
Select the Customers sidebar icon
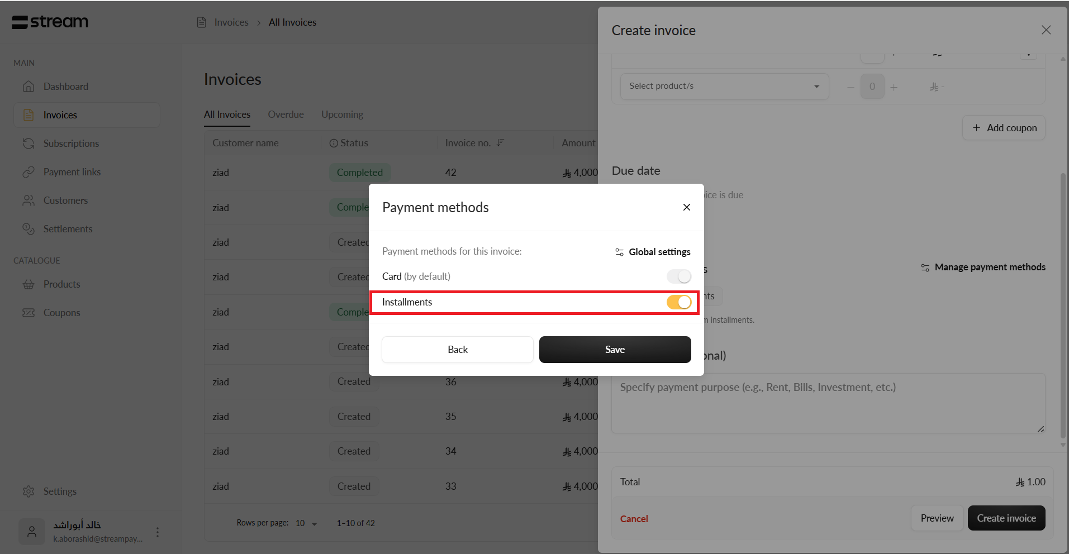28,200
